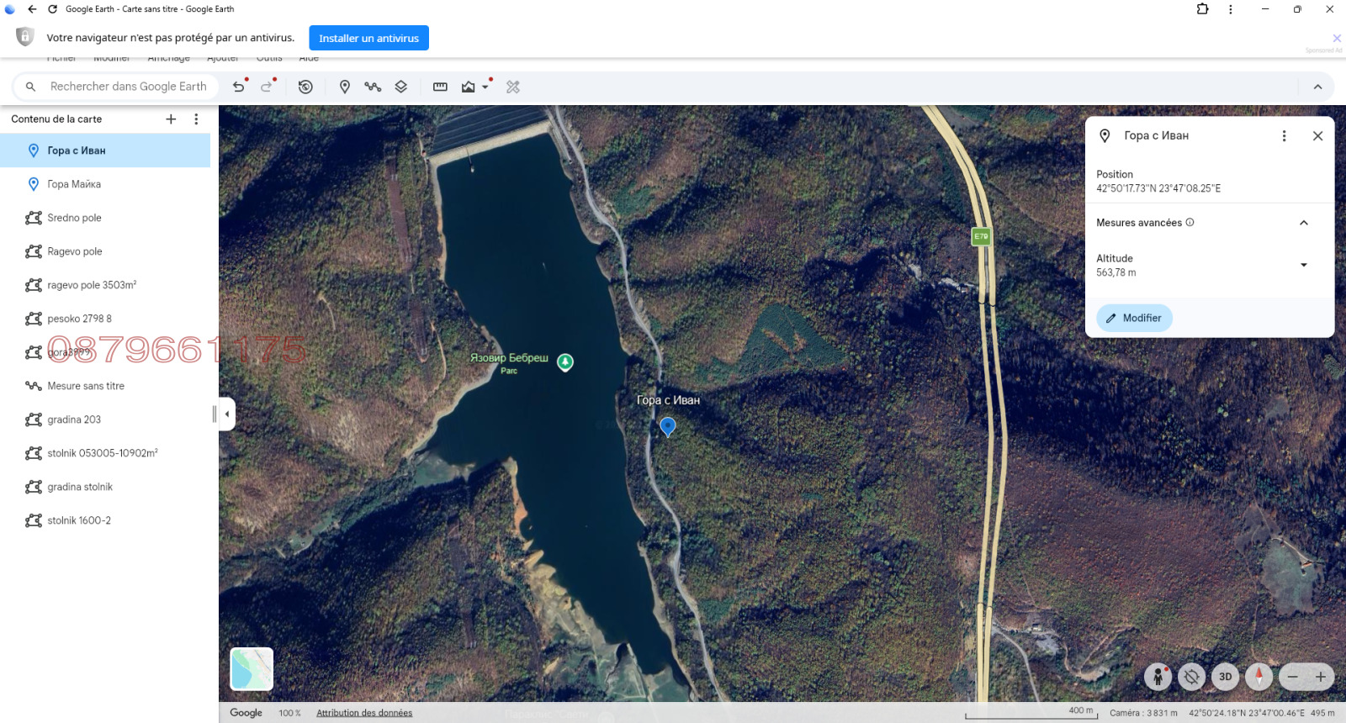1346x723 pixels.
Task: Click the Position coordinates 42°50'17.73"N text
Action: 1158,188
